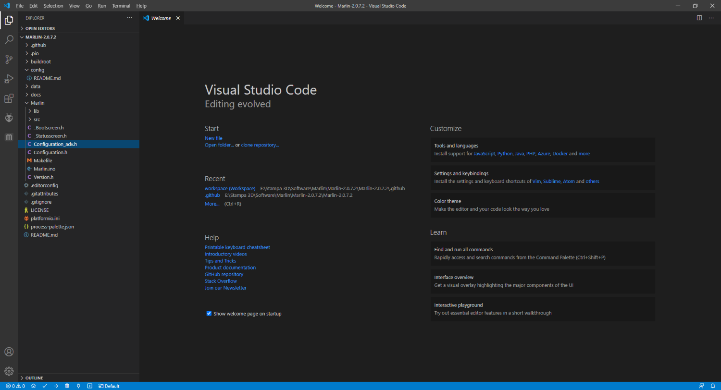Uncheck Show welcome page on startup
This screenshot has height=390, width=721.
(209, 314)
